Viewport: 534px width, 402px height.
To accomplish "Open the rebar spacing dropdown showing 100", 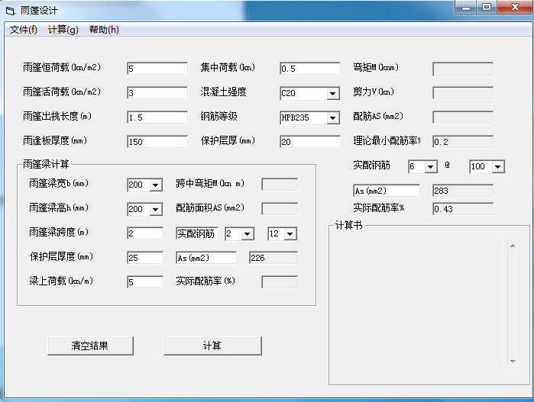I will [498, 166].
